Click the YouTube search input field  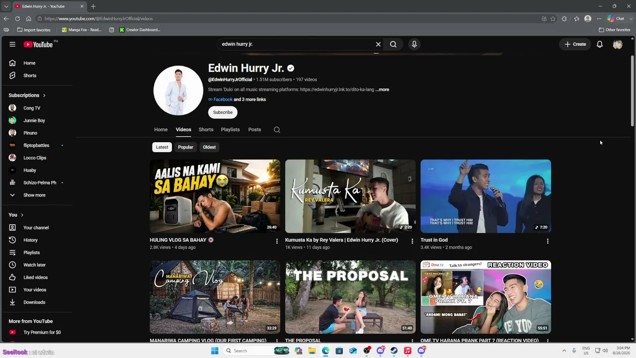[x=297, y=44]
